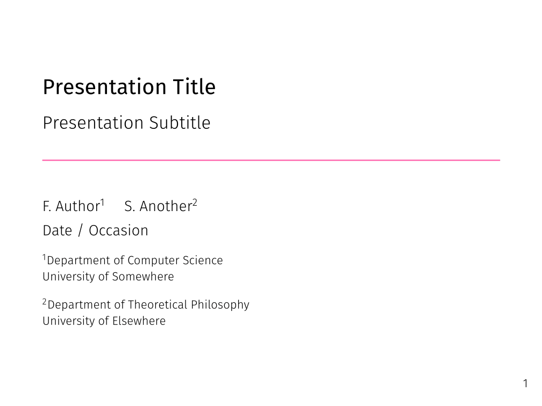Click the word Date
The width and height of the screenshot is (542, 406).
57,230
